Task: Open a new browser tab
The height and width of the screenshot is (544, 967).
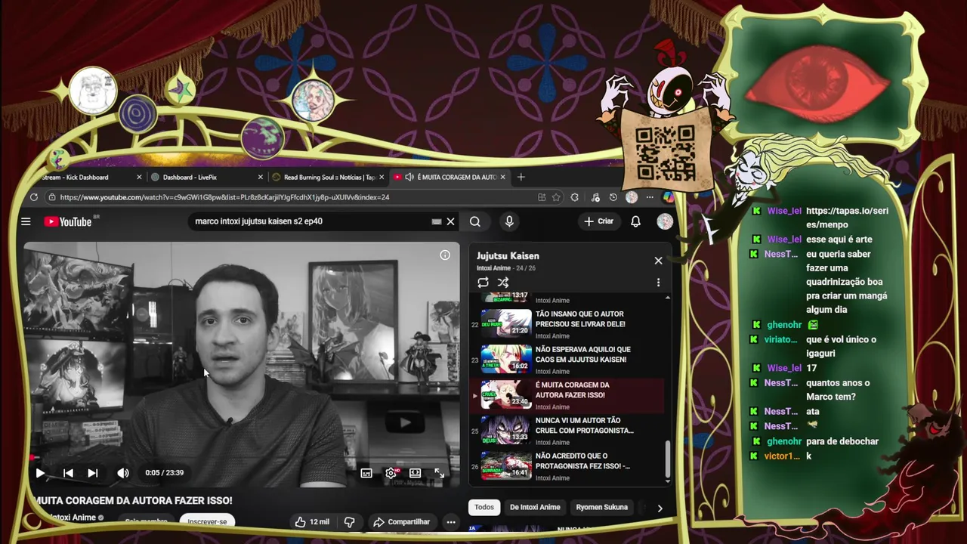Action: click(521, 177)
